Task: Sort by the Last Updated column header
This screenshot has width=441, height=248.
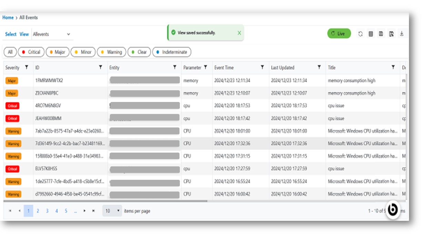Action: [283, 68]
